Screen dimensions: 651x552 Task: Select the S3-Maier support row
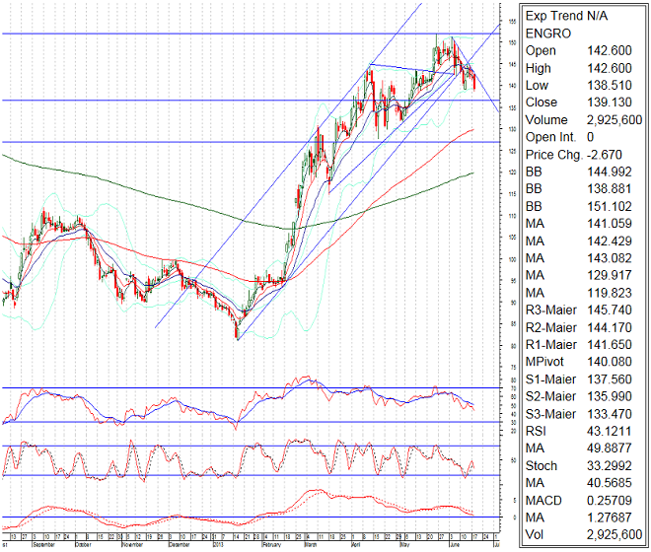pos(582,410)
